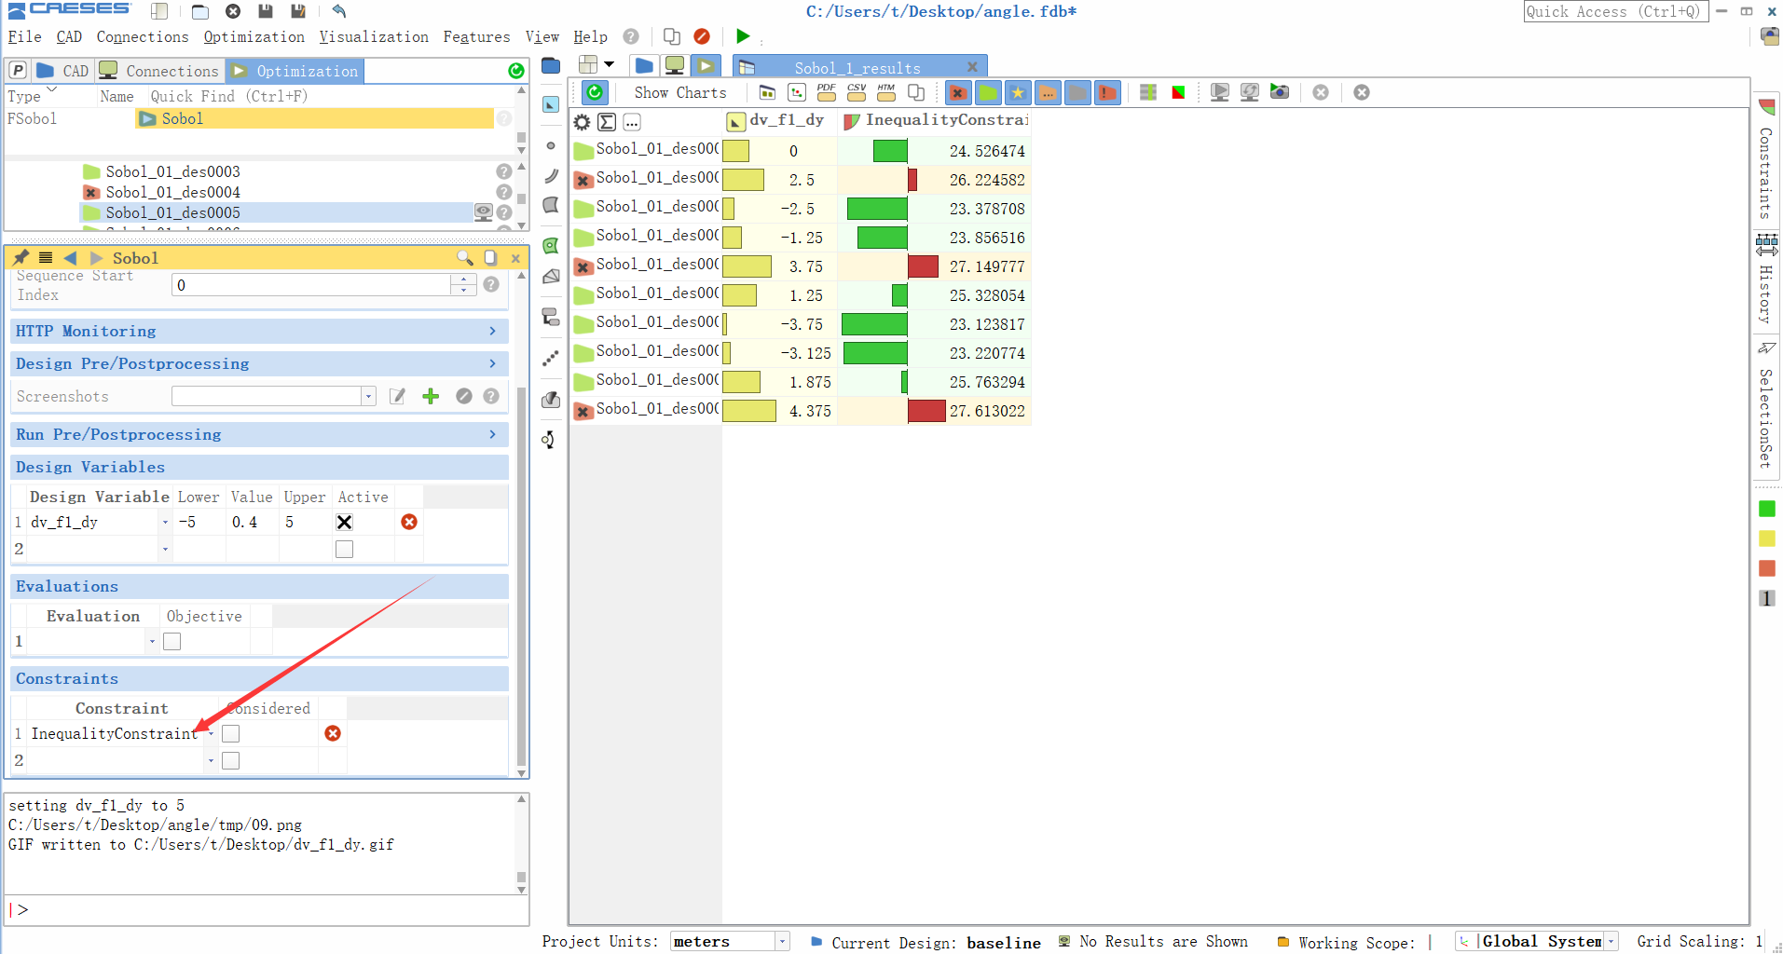Click the Open project folder icon in title bar

(x=199, y=11)
